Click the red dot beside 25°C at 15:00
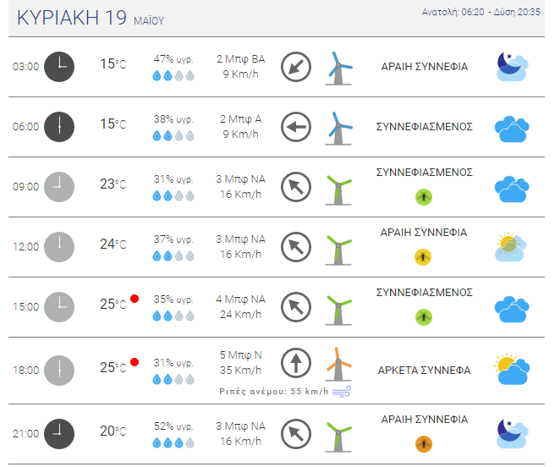Viewport: 560px width, 467px height. pyautogui.click(x=135, y=299)
